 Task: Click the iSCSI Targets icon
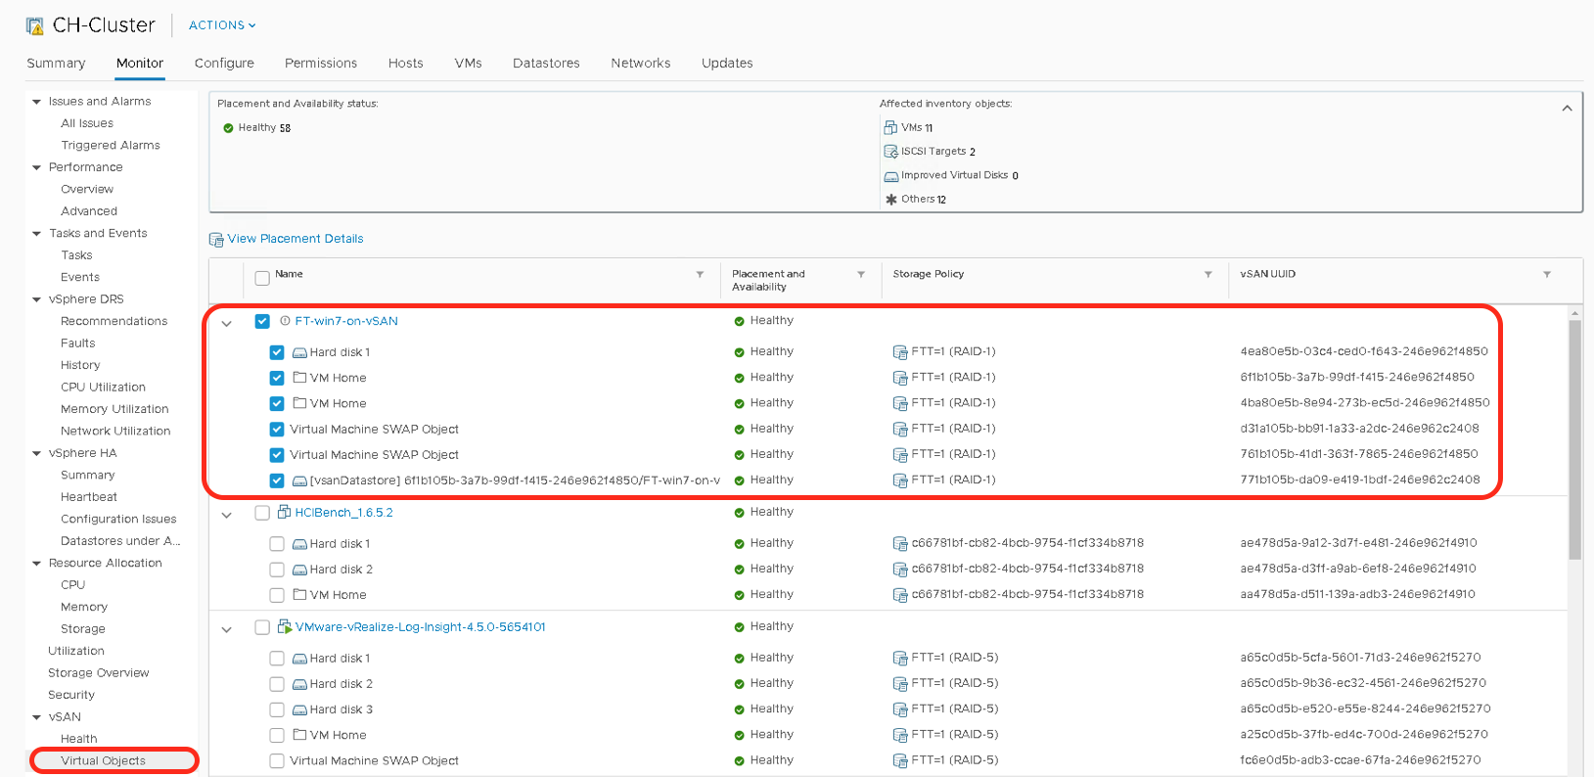coord(890,152)
